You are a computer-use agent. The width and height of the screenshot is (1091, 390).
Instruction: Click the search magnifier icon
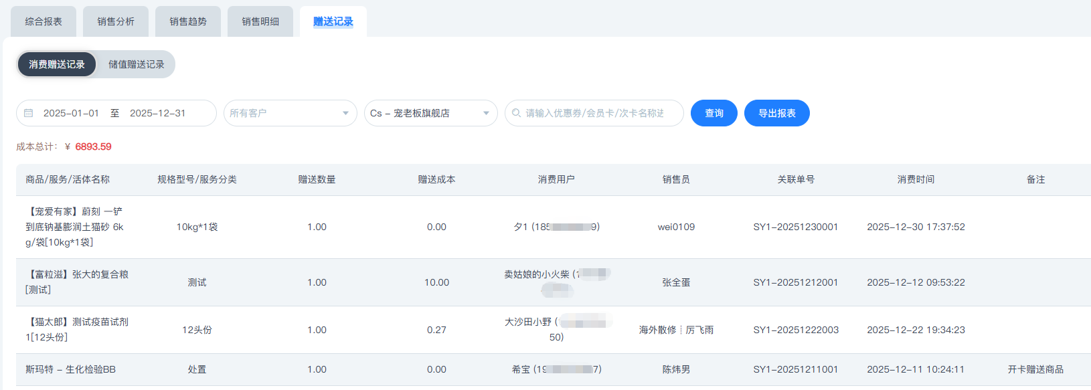tap(516, 113)
